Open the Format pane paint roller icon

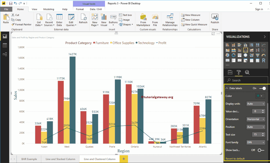click(x=239, y=72)
